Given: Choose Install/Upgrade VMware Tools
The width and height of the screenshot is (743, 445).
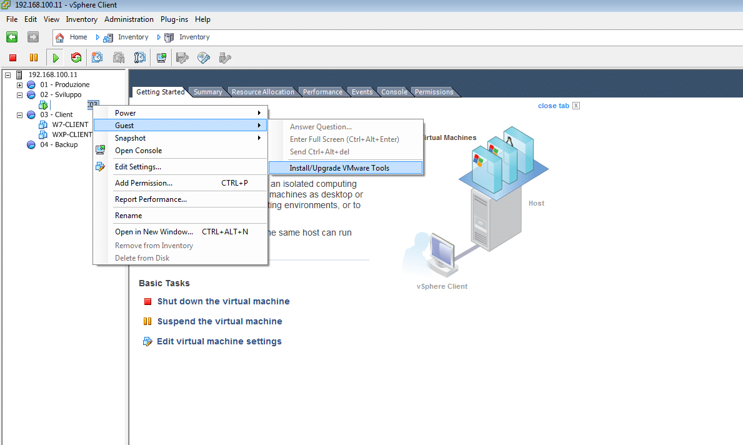Looking at the screenshot, I should [x=346, y=167].
